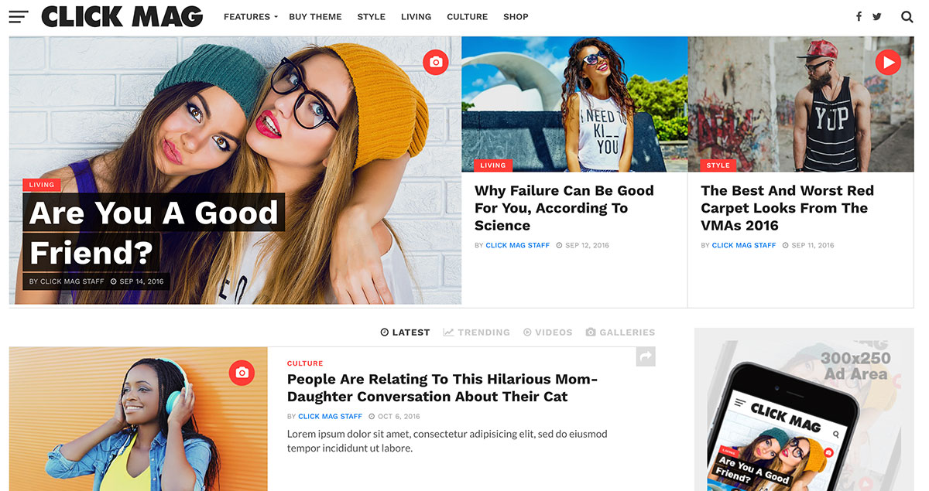Click the Facebook icon in the header
This screenshot has width=929, height=491.
tap(859, 15)
